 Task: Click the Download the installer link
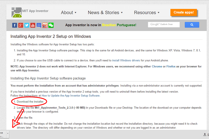[30, 102]
